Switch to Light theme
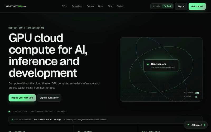 coord(156,6)
